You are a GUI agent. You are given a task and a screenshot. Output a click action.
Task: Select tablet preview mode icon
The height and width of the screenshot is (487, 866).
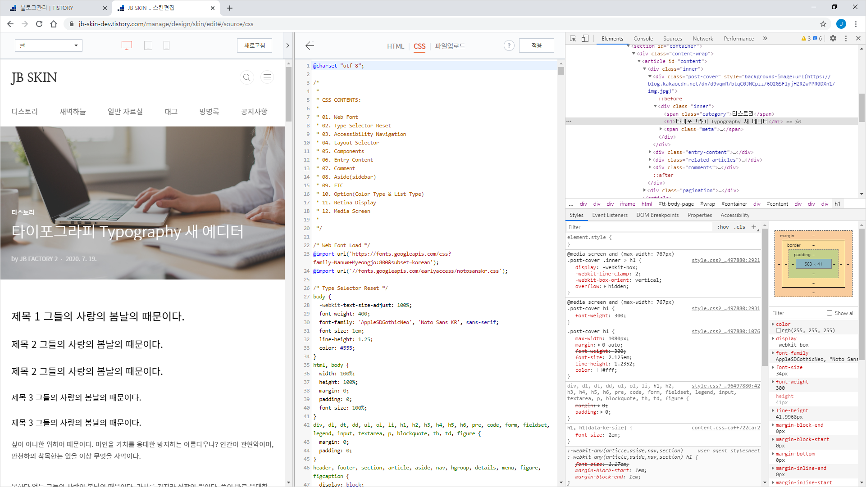point(148,45)
